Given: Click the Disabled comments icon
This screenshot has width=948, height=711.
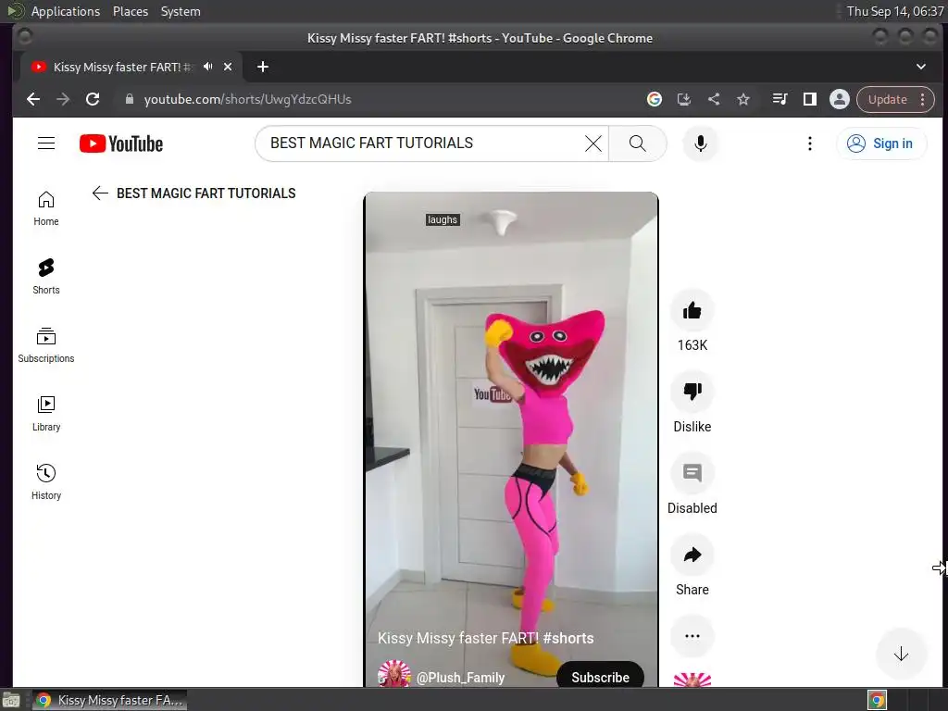Looking at the screenshot, I should [692, 473].
